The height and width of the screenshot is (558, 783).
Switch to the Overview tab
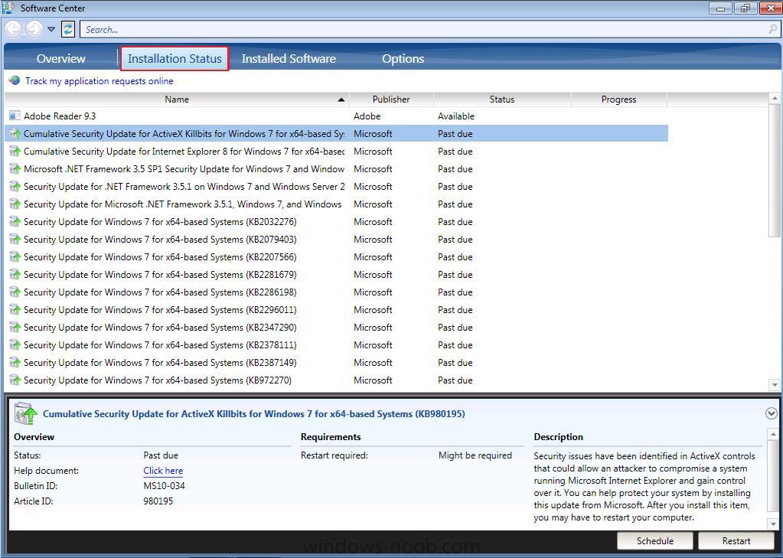tap(61, 58)
